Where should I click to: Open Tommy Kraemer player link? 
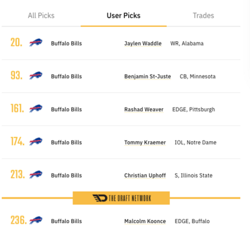(145, 142)
